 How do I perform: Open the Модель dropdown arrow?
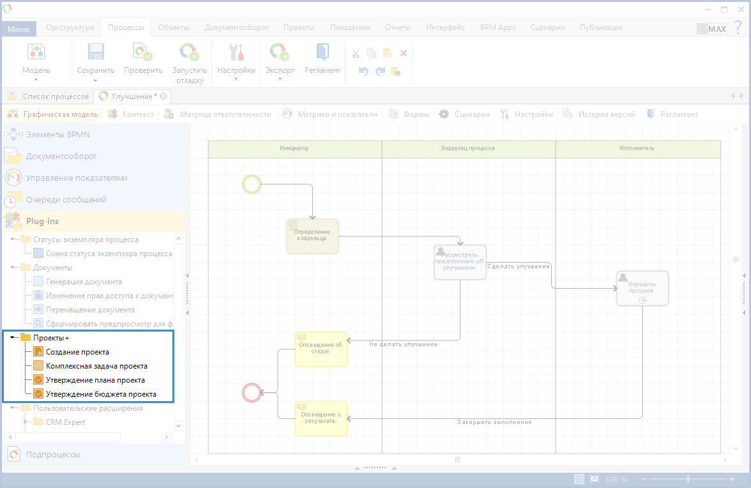(36, 80)
